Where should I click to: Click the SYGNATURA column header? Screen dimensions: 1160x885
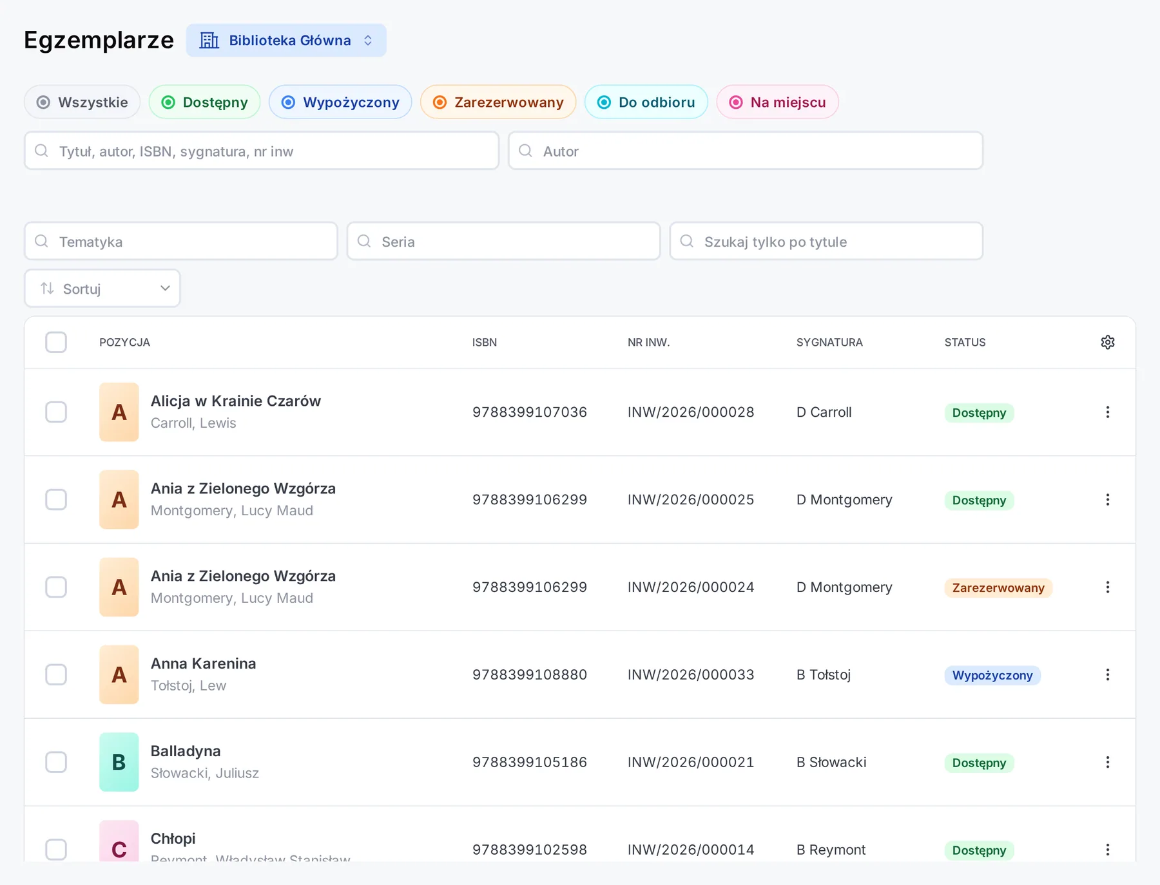829,342
